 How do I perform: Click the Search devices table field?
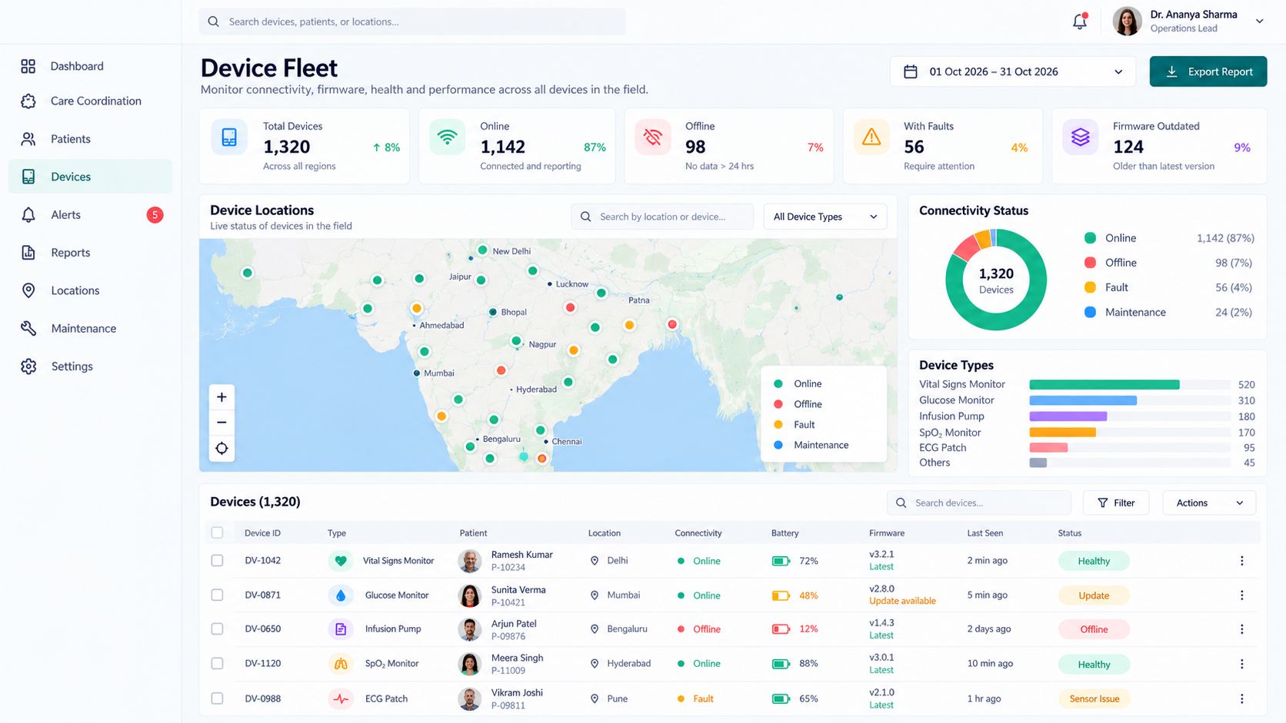tap(978, 502)
